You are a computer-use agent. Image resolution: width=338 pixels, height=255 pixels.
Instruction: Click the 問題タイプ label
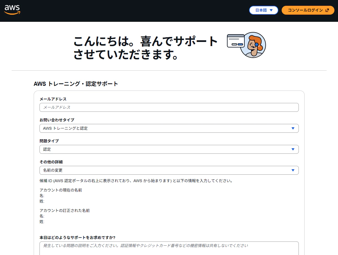coord(49,141)
